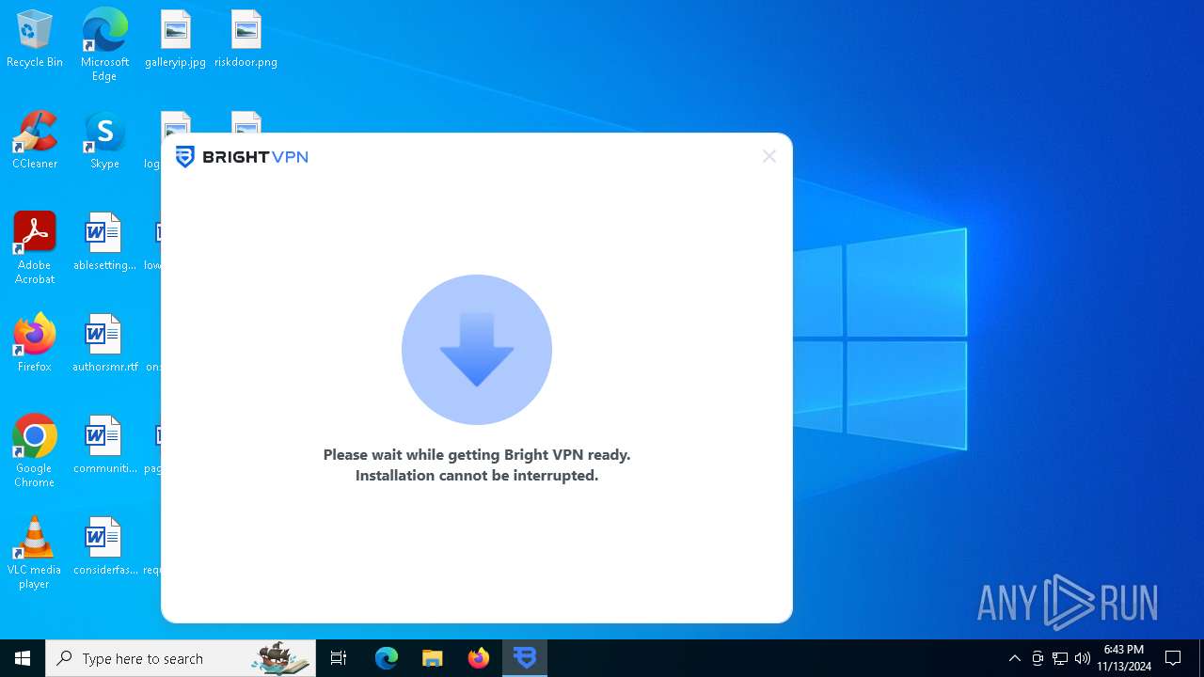Select the Firefox desktop shortcut
This screenshot has height=677, width=1204.
coord(35,344)
